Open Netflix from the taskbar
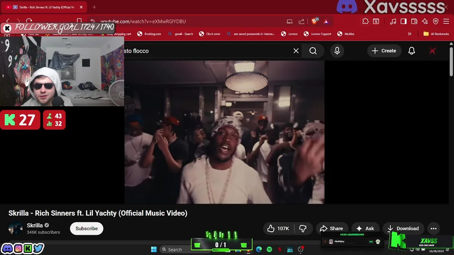This screenshot has height=255, width=454. (279, 250)
